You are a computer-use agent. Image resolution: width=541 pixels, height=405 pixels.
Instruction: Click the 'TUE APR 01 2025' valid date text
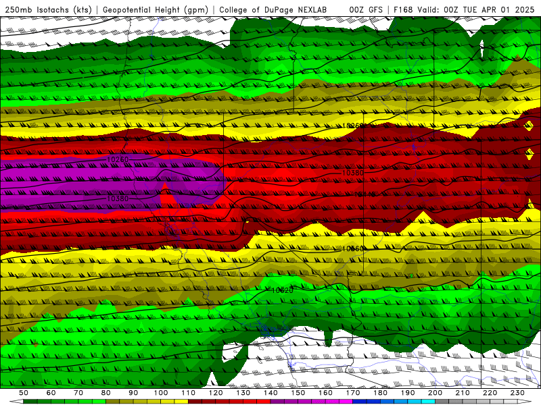498,9
